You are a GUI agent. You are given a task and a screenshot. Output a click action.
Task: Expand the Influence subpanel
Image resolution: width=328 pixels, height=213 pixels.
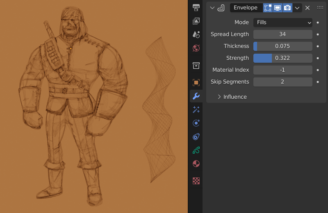click(x=232, y=97)
